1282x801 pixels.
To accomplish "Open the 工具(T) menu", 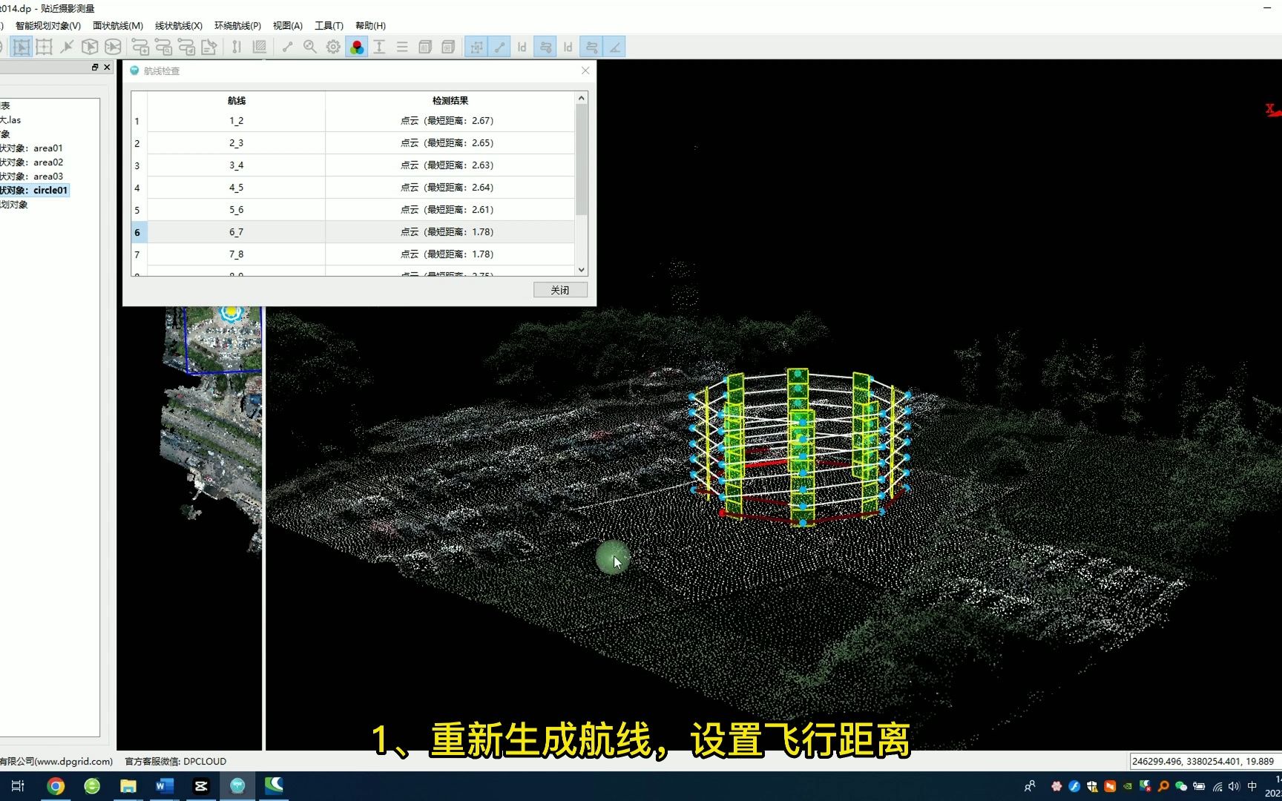I will point(329,25).
